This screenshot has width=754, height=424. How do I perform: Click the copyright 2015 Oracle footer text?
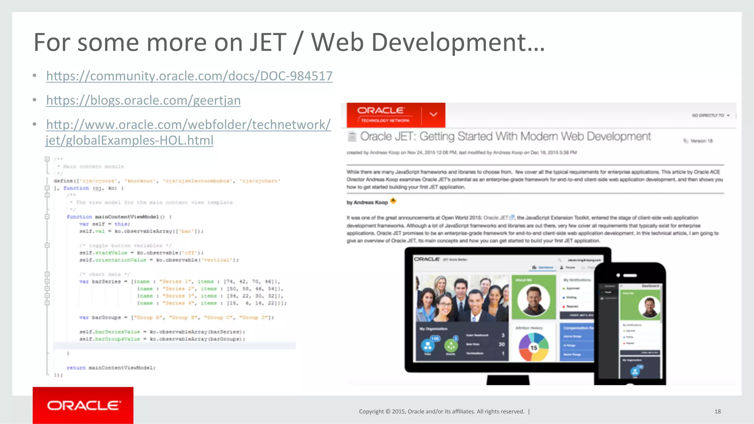pyautogui.click(x=441, y=411)
